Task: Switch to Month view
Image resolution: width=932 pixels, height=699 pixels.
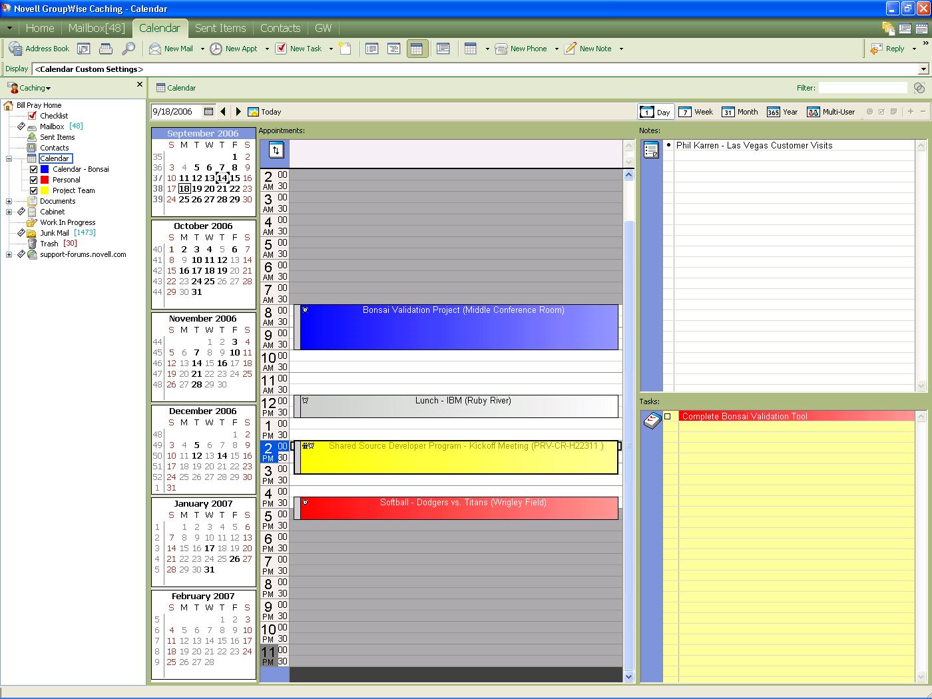Action: 740,112
